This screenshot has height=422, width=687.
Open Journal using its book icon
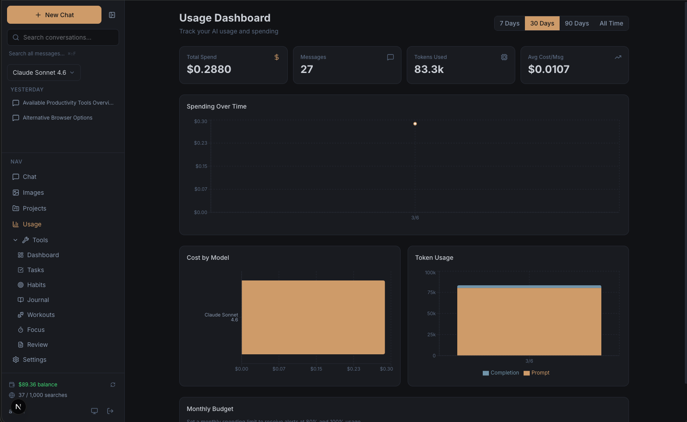pos(20,300)
